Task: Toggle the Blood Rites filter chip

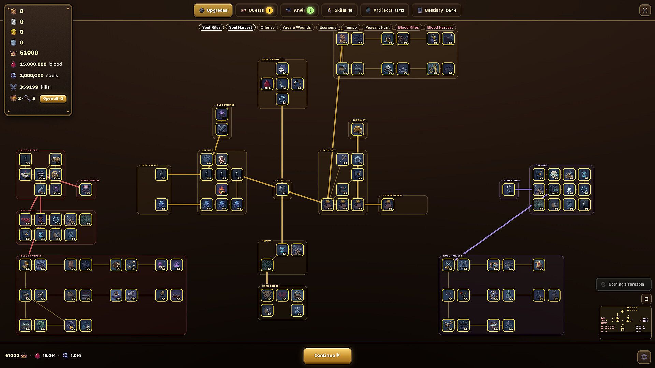Action: pos(408,27)
